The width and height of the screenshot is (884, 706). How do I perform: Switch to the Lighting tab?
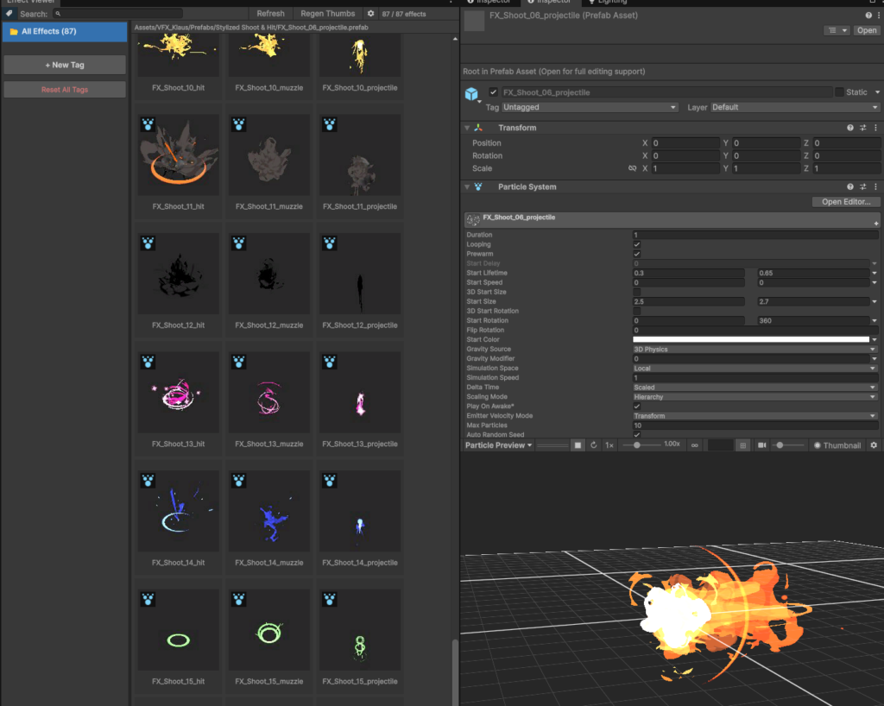pos(609,3)
